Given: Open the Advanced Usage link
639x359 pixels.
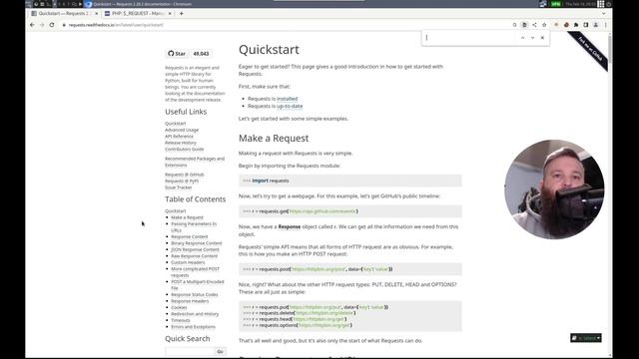Looking at the screenshot, I should (x=182, y=130).
